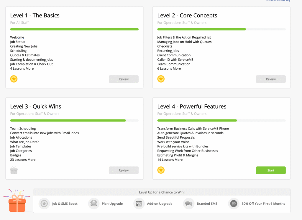Click the Level 1 progress bar
Screen dimensions: 302x220
(x=74, y=29)
